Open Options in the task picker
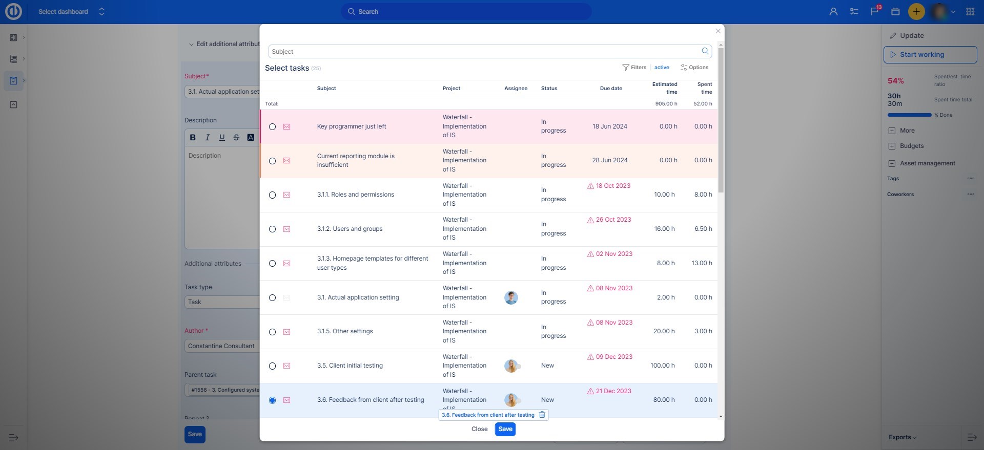Image resolution: width=984 pixels, height=450 pixels. [x=694, y=67]
